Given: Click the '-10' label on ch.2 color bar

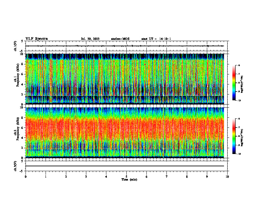Looking at the screenshot, I should pos(239,154).
